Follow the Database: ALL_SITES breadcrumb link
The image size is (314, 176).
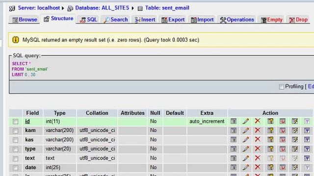pyautogui.click(x=102, y=8)
